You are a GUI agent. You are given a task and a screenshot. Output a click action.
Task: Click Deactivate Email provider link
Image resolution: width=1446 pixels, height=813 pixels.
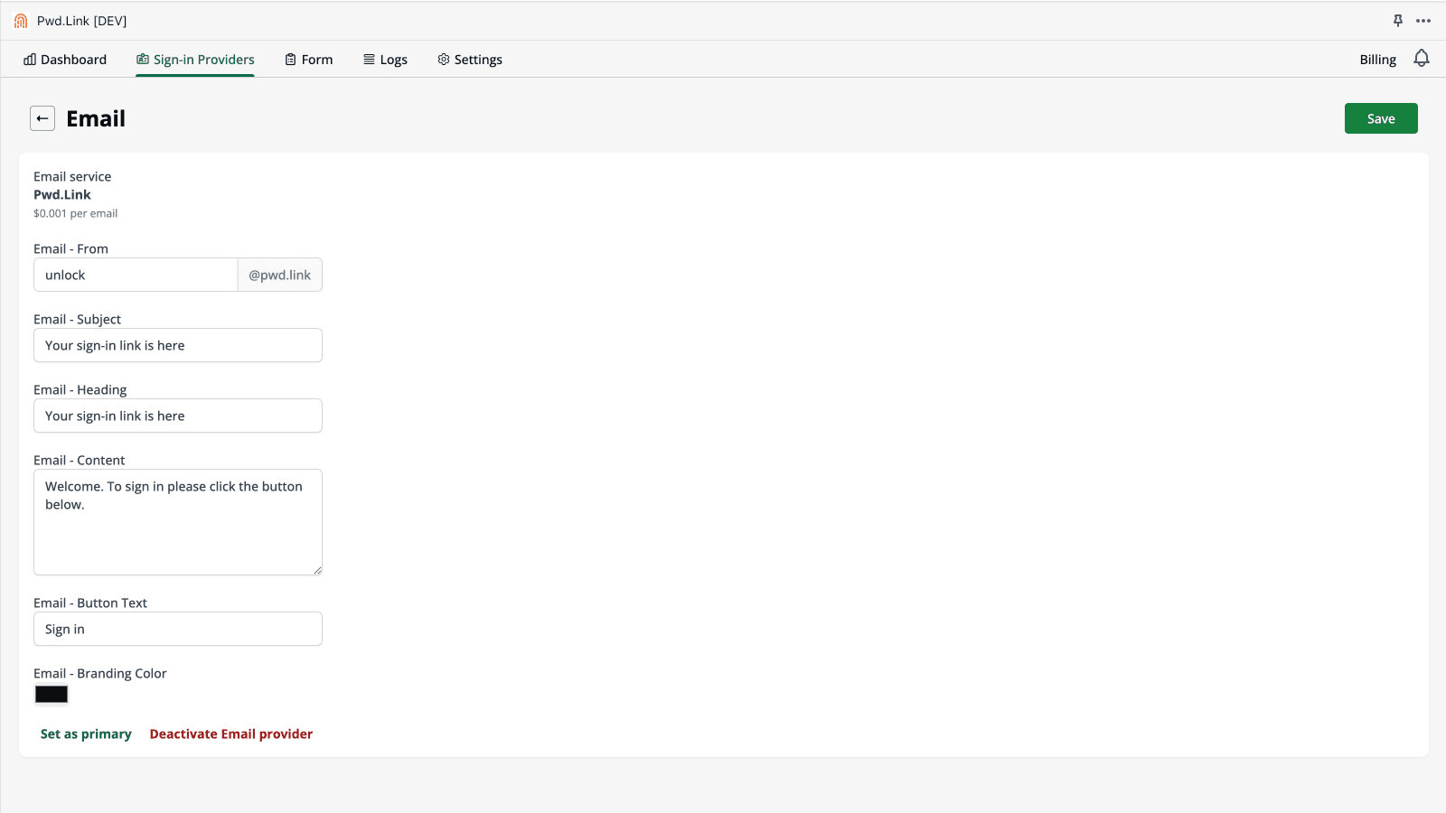tap(231, 734)
